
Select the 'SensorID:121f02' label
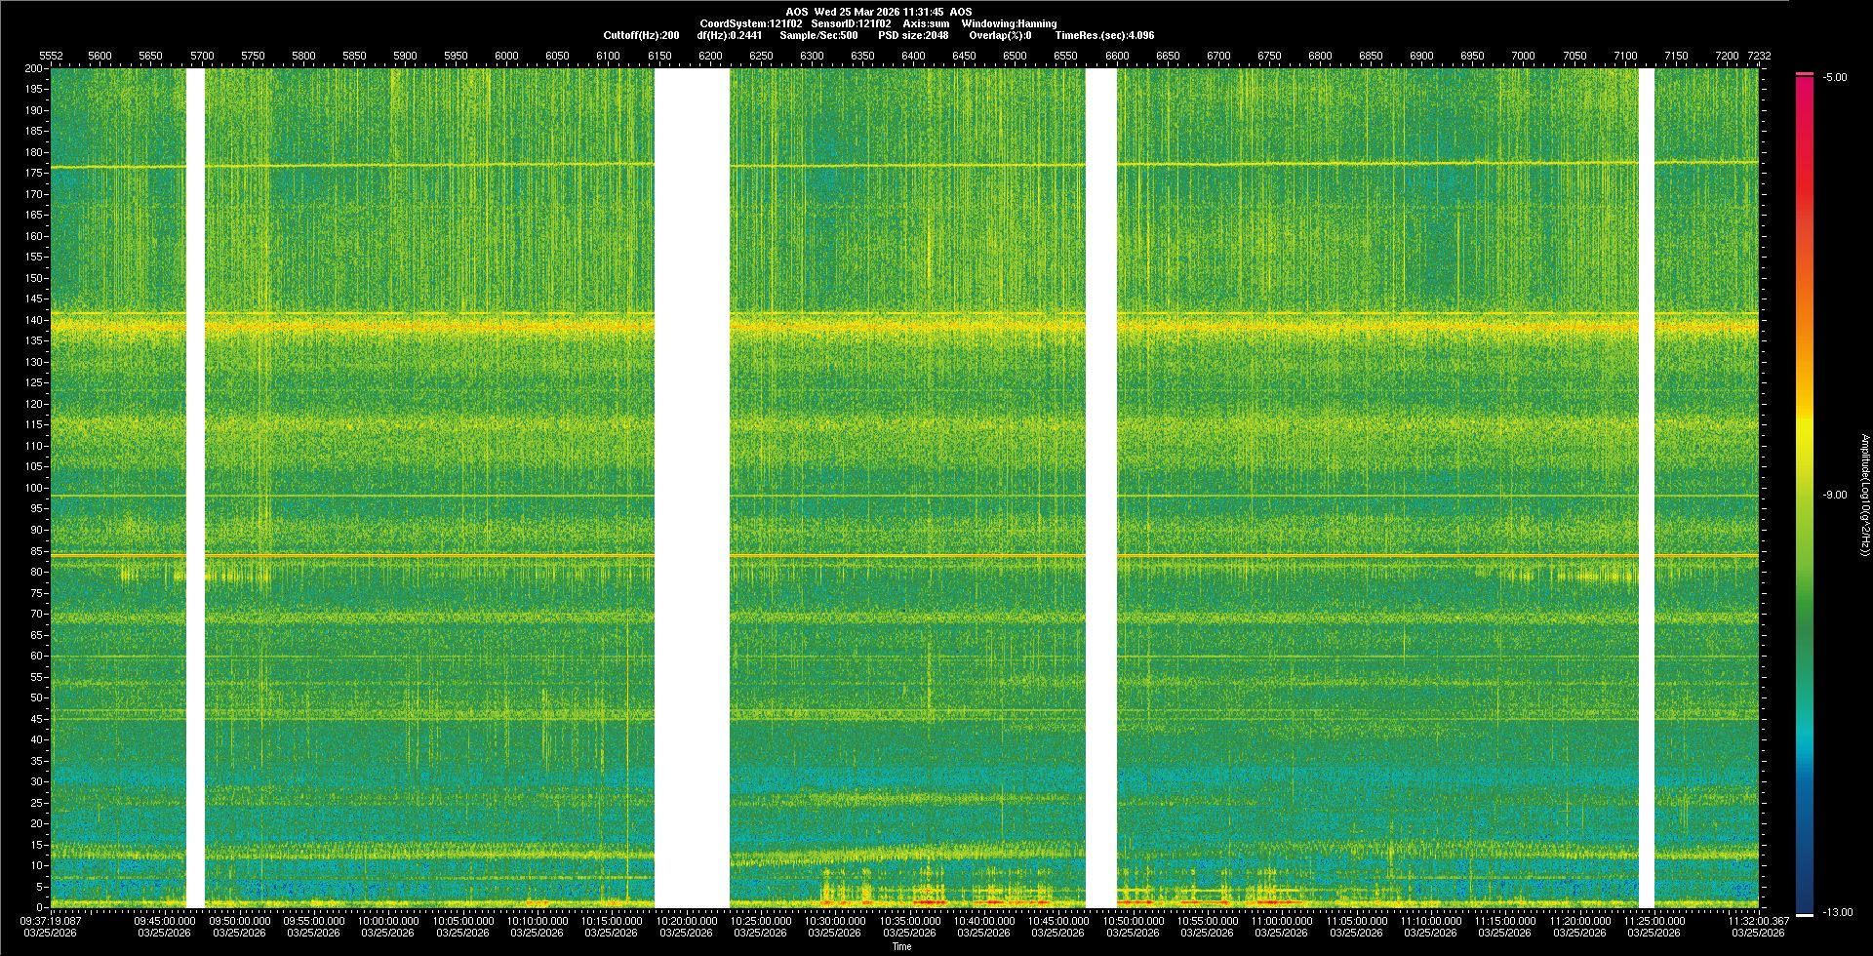[851, 23]
